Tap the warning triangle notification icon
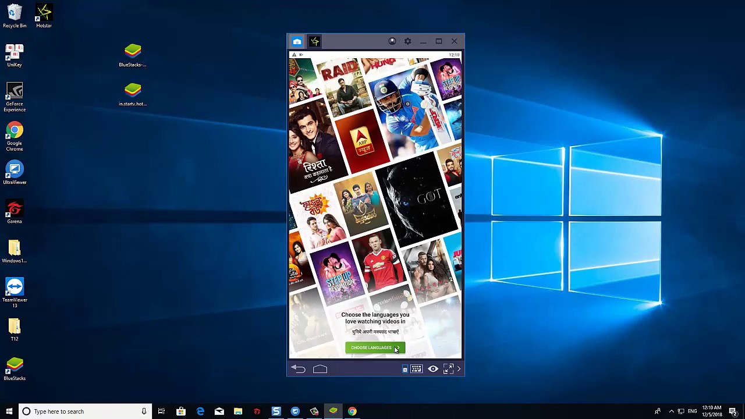 pyautogui.click(x=294, y=55)
